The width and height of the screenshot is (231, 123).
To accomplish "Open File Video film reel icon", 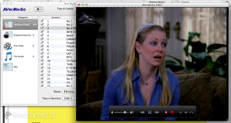I will pos(8,46).
